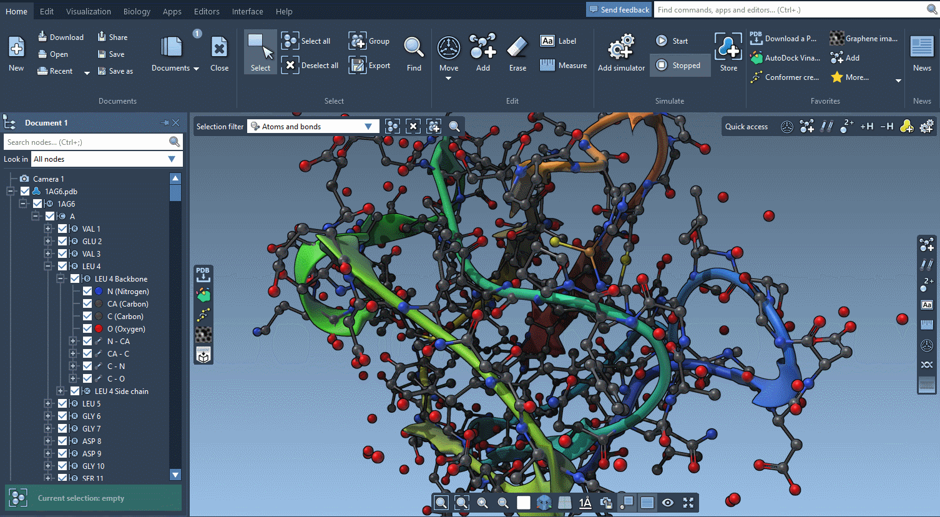Open the Visualization menu
The height and width of the screenshot is (517, 940).
coord(89,11)
